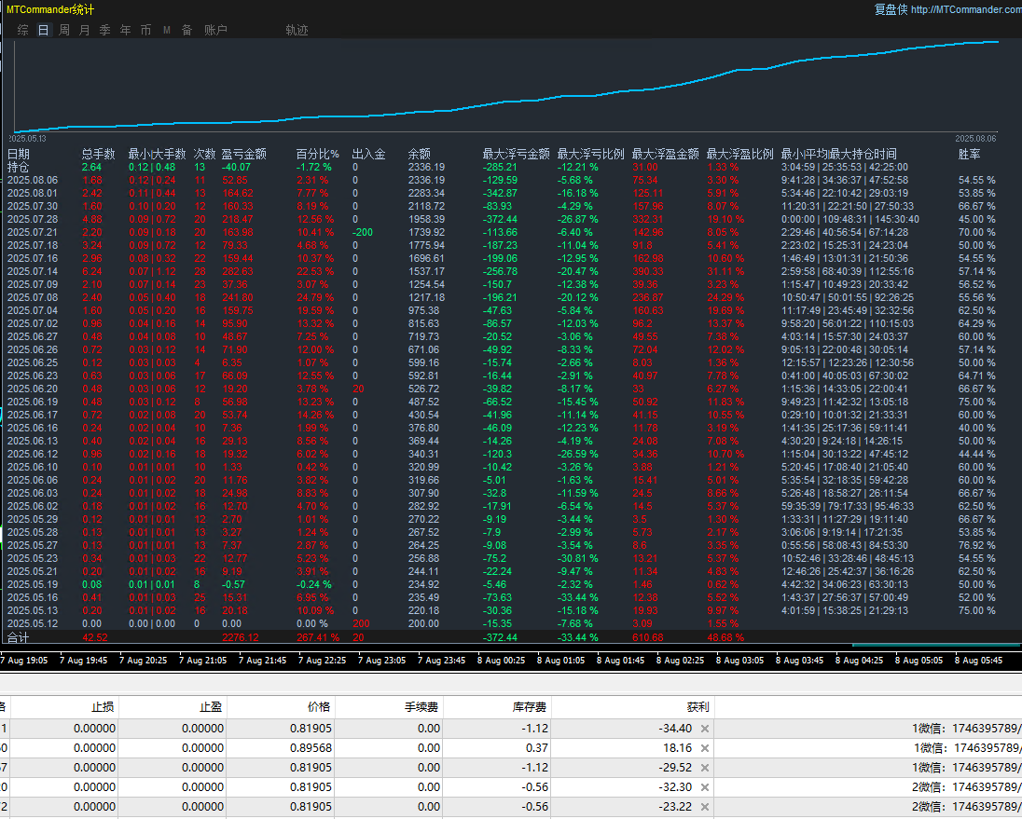Switch to the 月 (monthly) statistics tab
The height and width of the screenshot is (819, 1022).
click(85, 30)
